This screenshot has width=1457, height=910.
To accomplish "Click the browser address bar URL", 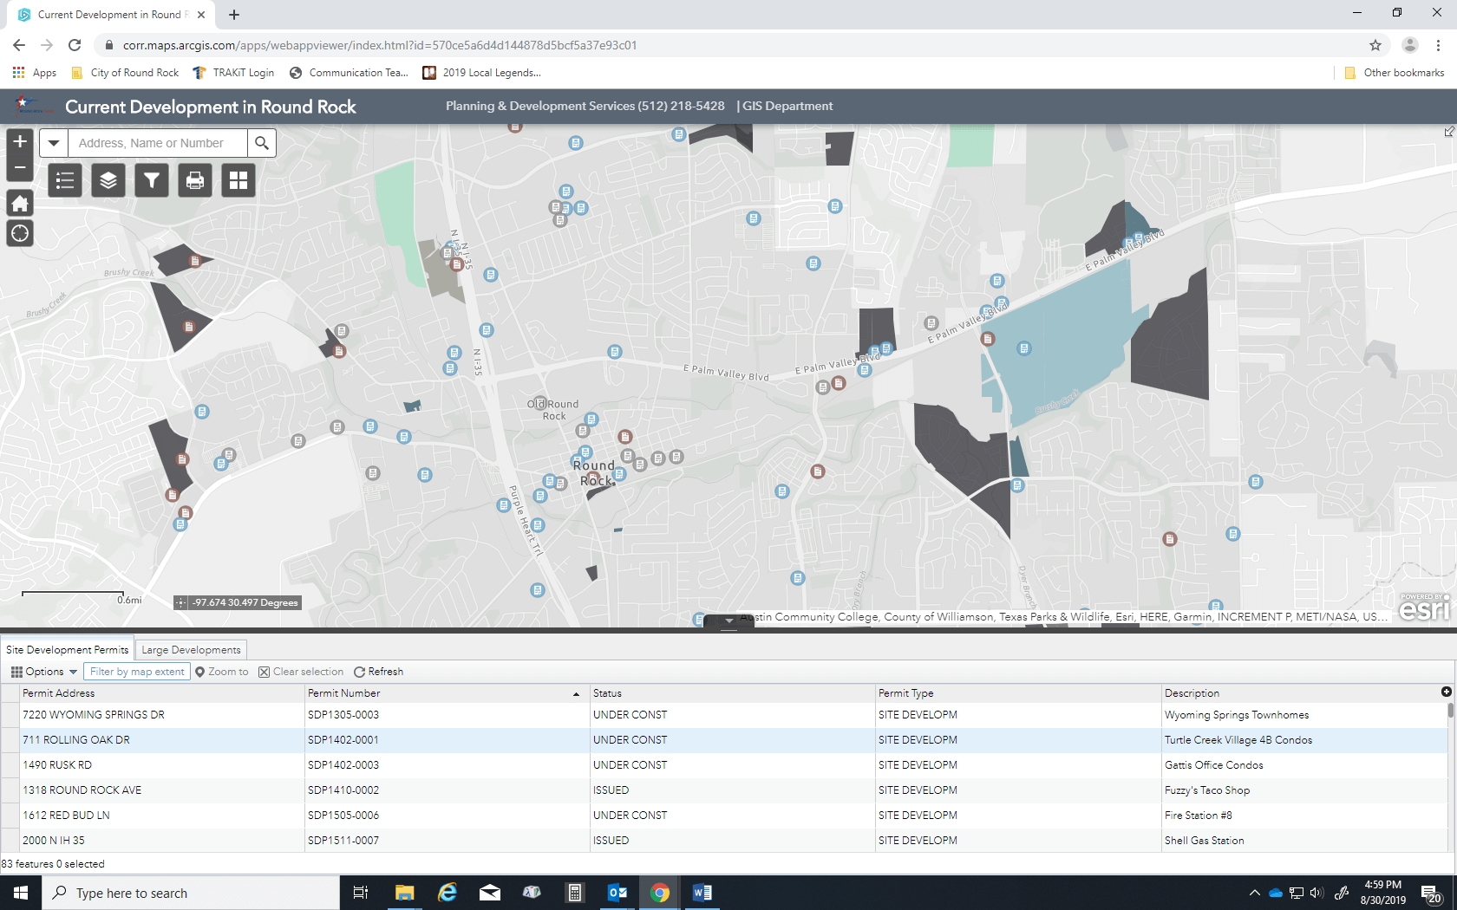I will click(x=380, y=45).
